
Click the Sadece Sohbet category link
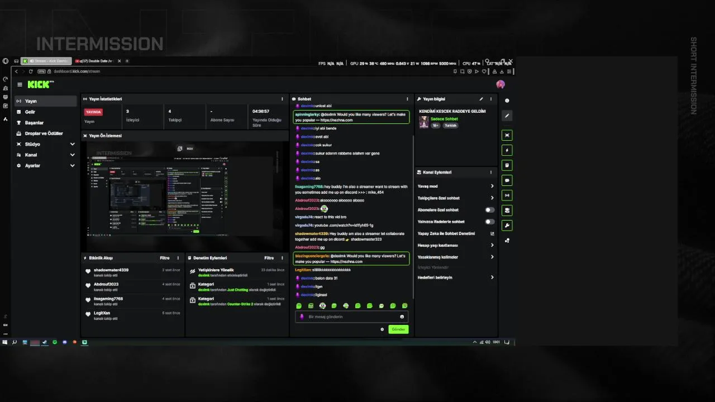[x=444, y=119]
